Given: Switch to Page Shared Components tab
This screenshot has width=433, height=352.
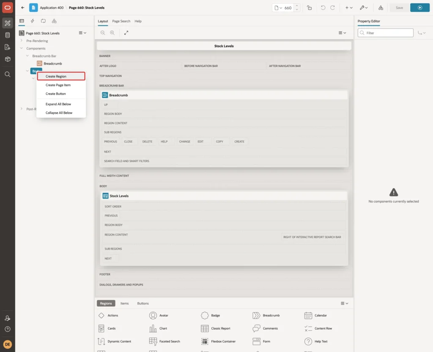Looking at the screenshot, I should coord(54,21).
